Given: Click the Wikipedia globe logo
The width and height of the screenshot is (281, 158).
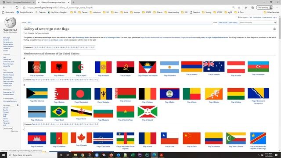Looking at the screenshot, I should pos(10,22).
